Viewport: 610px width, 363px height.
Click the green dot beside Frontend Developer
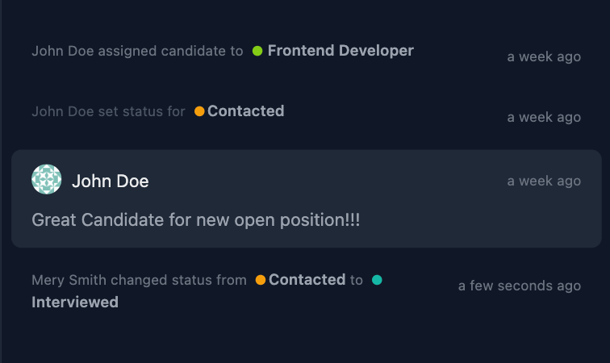[257, 51]
